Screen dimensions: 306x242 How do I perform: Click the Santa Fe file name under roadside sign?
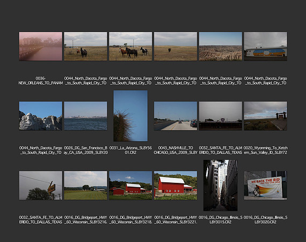pos(221,150)
